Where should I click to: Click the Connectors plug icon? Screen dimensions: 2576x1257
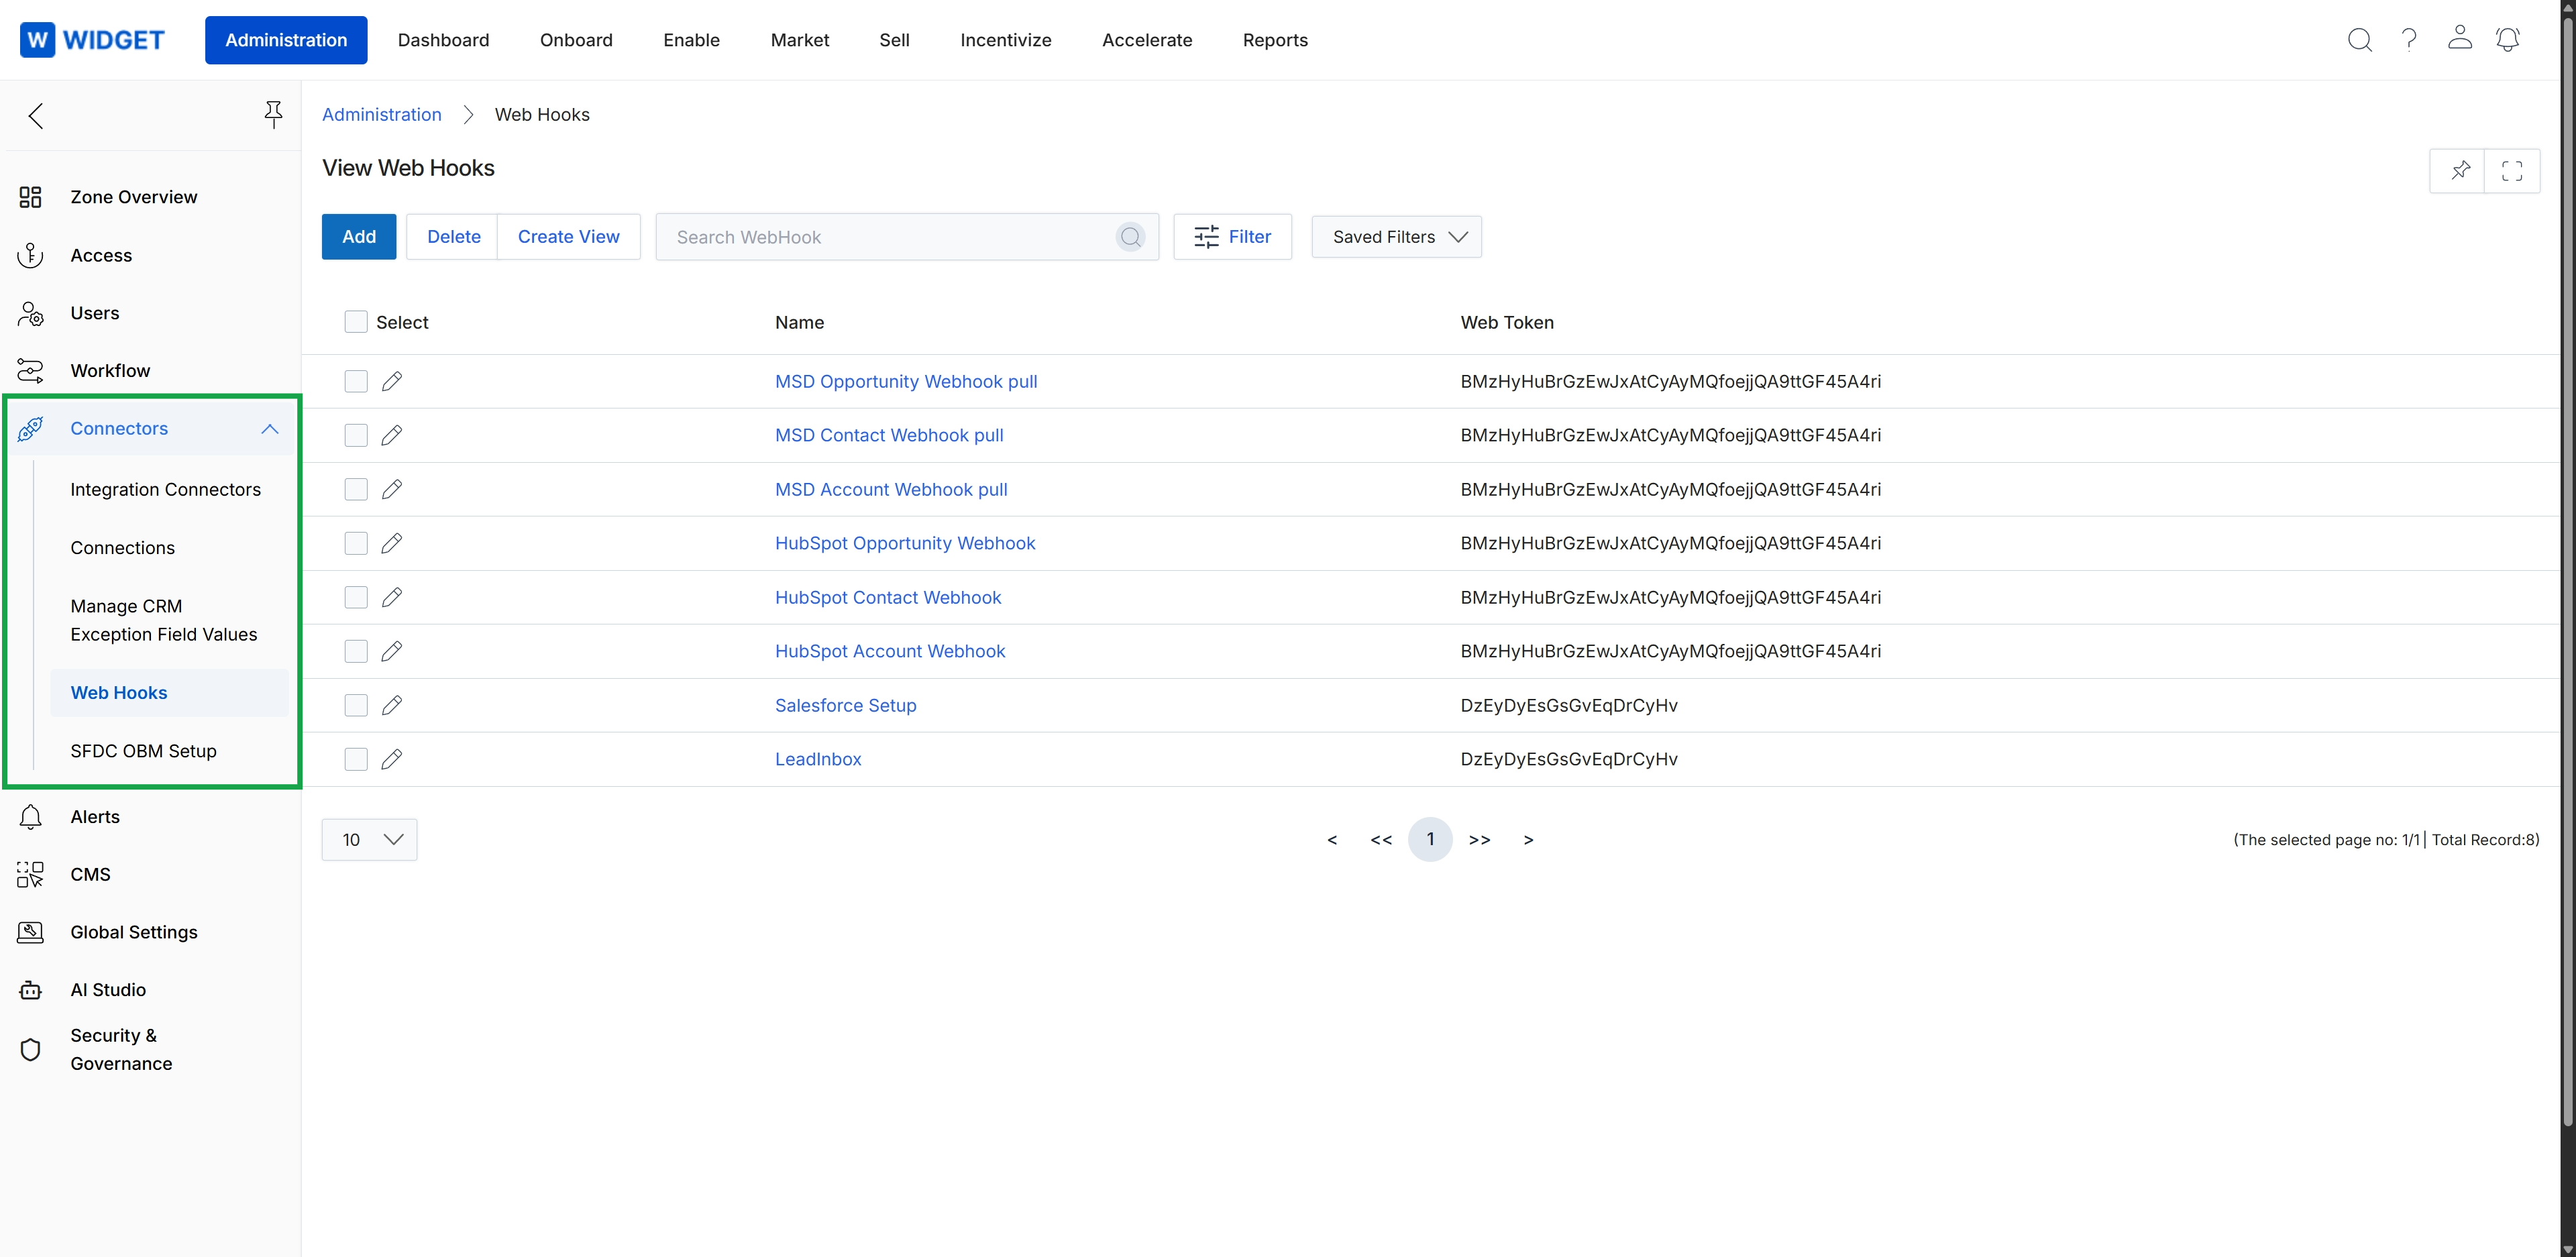pos(30,429)
